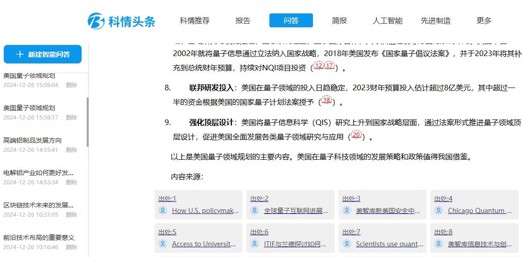This screenshot has height=257, width=523.
Task: Click the 科情头条 logo icon
Action: (96, 21)
